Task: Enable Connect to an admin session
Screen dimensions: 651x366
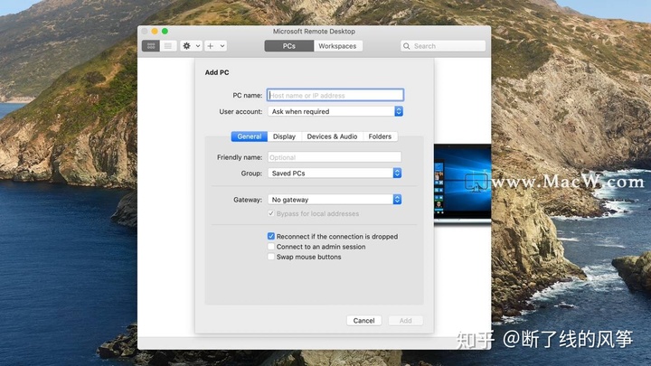Action: (271, 247)
